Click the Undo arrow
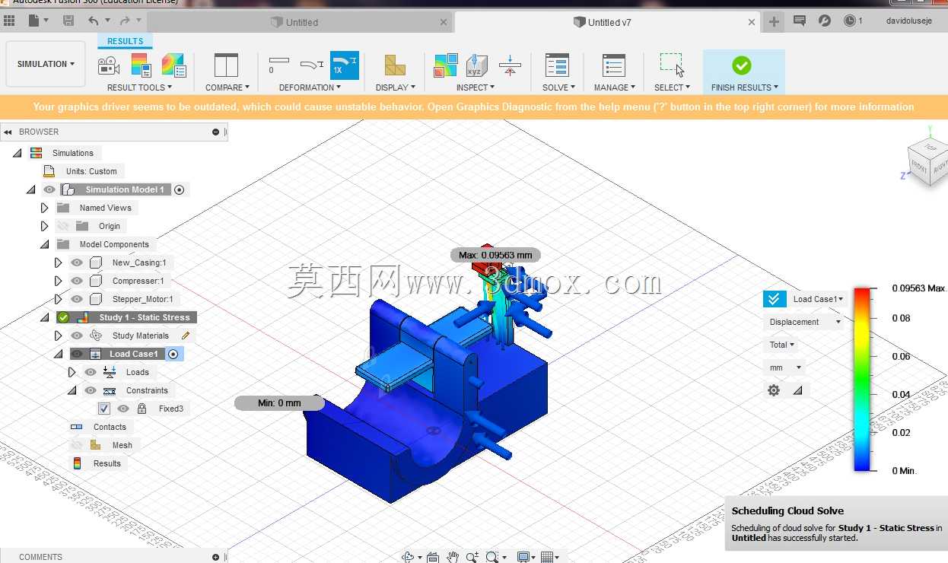Screen dimensions: 948x563 click(94, 21)
